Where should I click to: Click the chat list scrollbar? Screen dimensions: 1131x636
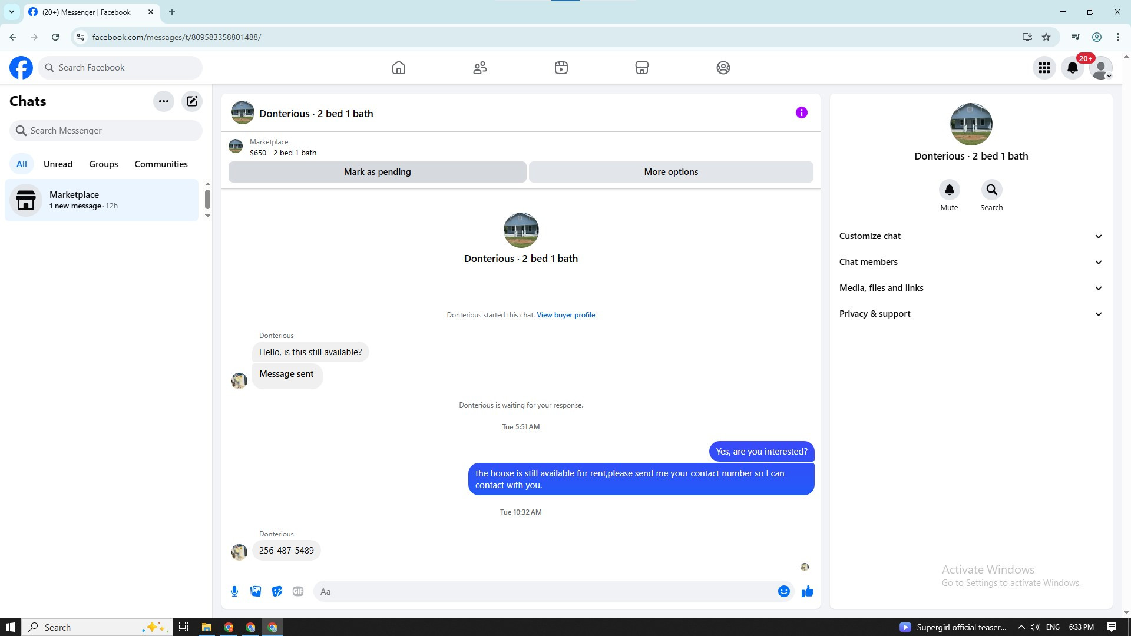207,199
